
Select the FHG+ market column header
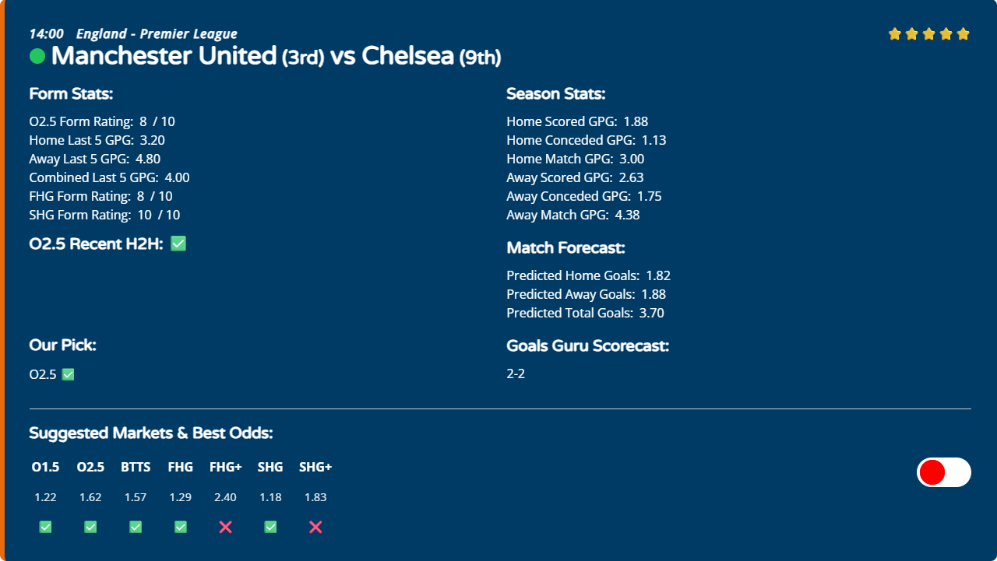226,467
